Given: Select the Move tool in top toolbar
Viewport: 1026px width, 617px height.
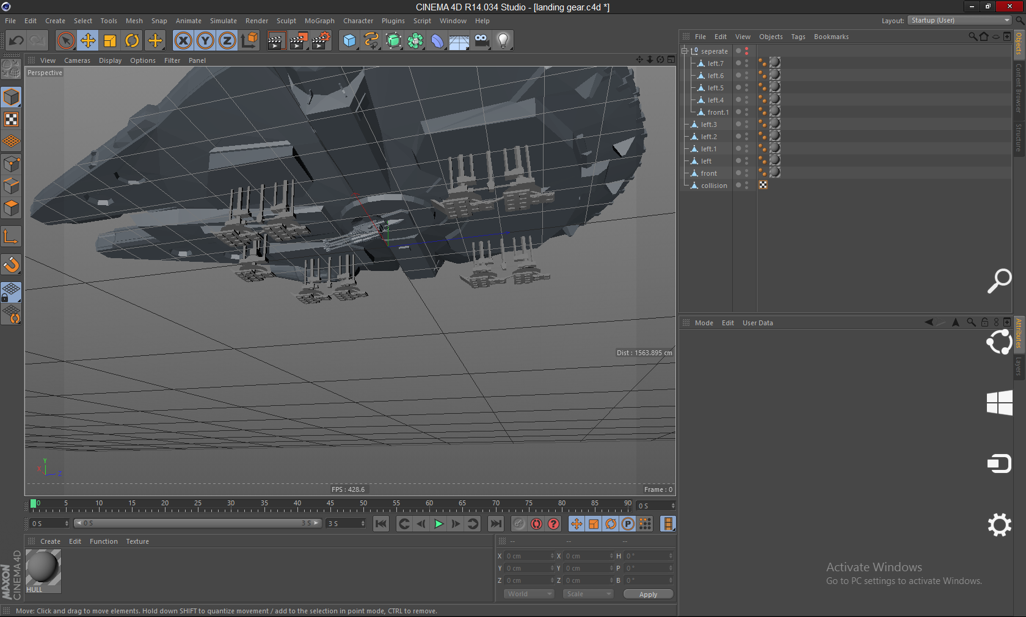Looking at the screenshot, I should coord(88,41).
